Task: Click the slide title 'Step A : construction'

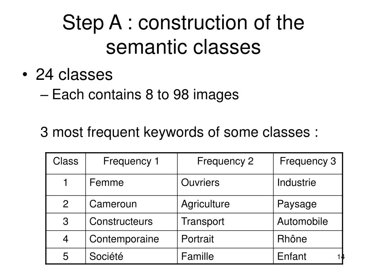Action: tap(183, 34)
